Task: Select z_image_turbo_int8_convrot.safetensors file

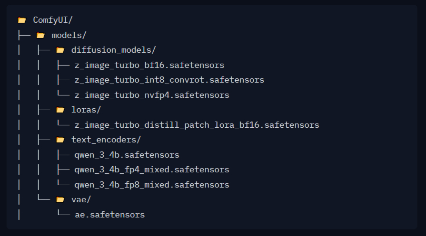Action: click(x=169, y=80)
